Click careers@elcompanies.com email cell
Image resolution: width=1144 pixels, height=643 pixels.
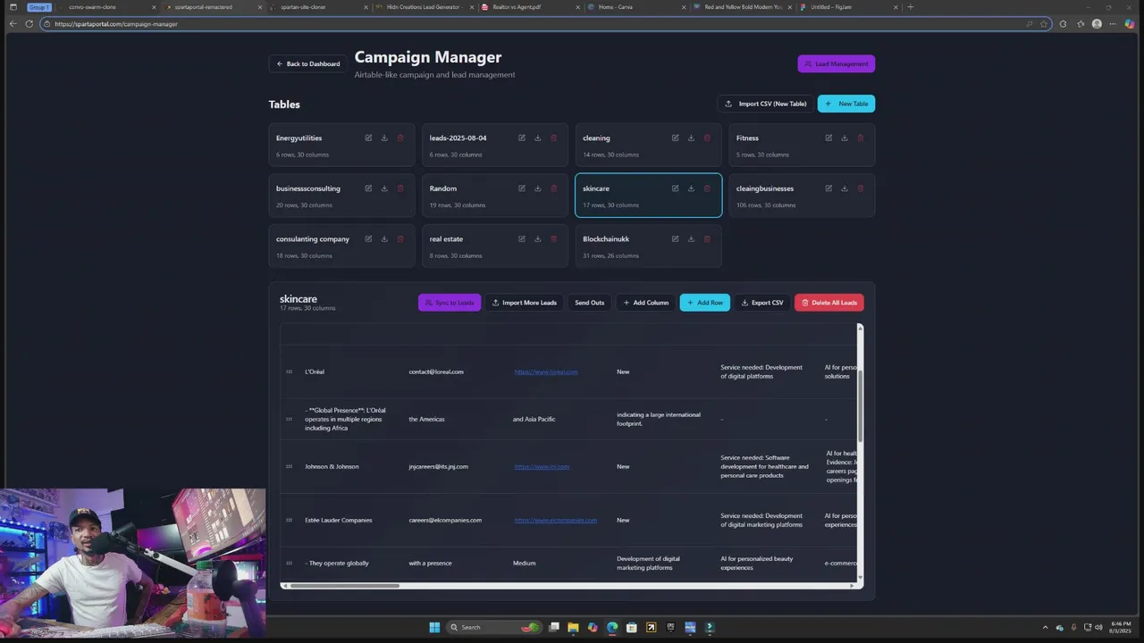445,520
